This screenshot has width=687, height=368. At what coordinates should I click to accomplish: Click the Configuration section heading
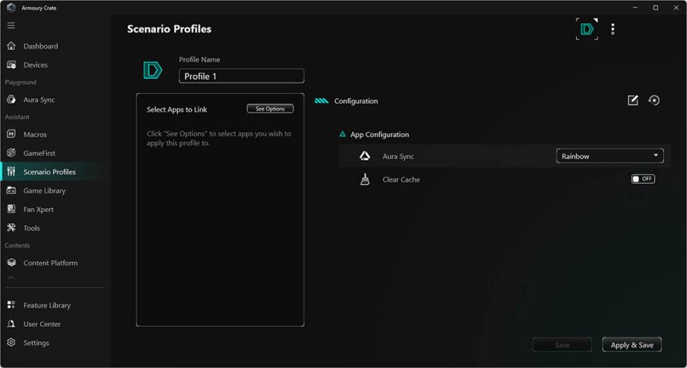(x=355, y=101)
